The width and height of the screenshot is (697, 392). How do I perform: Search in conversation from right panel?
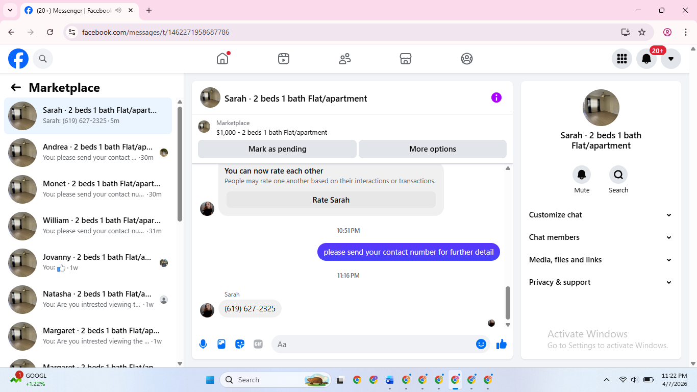click(x=618, y=175)
